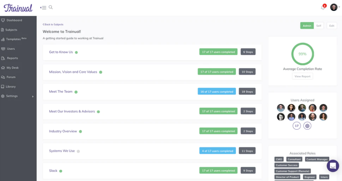Switch view to Admin mode

click(x=307, y=26)
